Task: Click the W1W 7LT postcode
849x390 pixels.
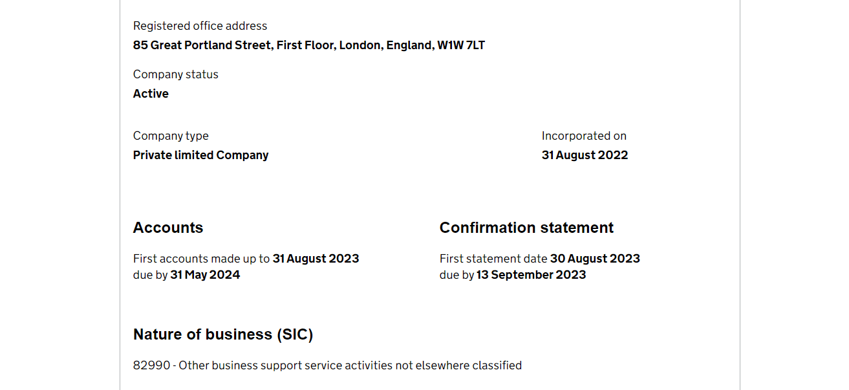Action: 461,45
